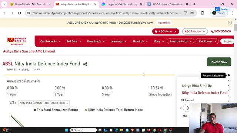The height and width of the screenshot is (133, 237).
Task: Click the install app icon in address bar
Action: click(x=185, y=13)
